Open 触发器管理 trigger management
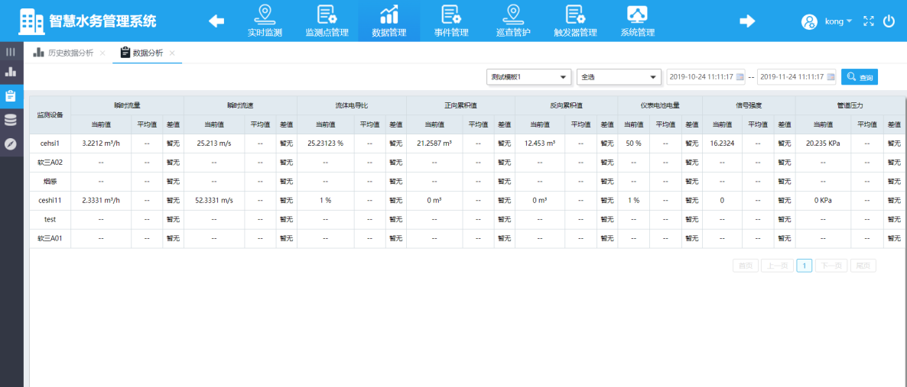 574,21
